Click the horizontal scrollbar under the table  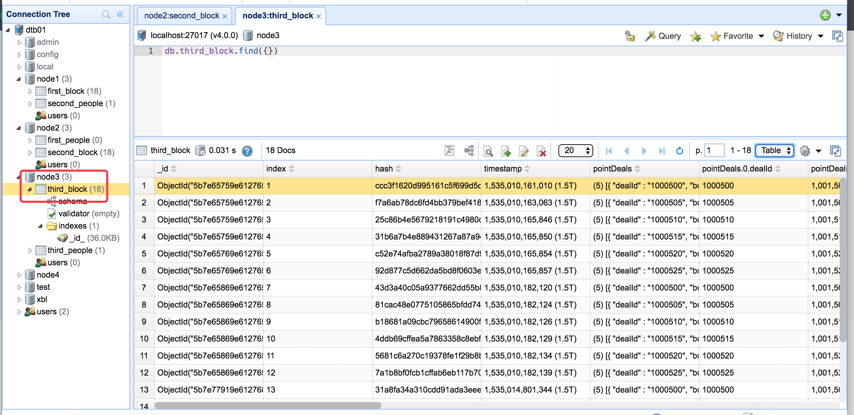tap(268, 405)
